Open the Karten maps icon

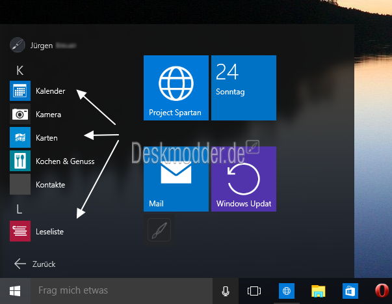pyautogui.click(x=20, y=137)
